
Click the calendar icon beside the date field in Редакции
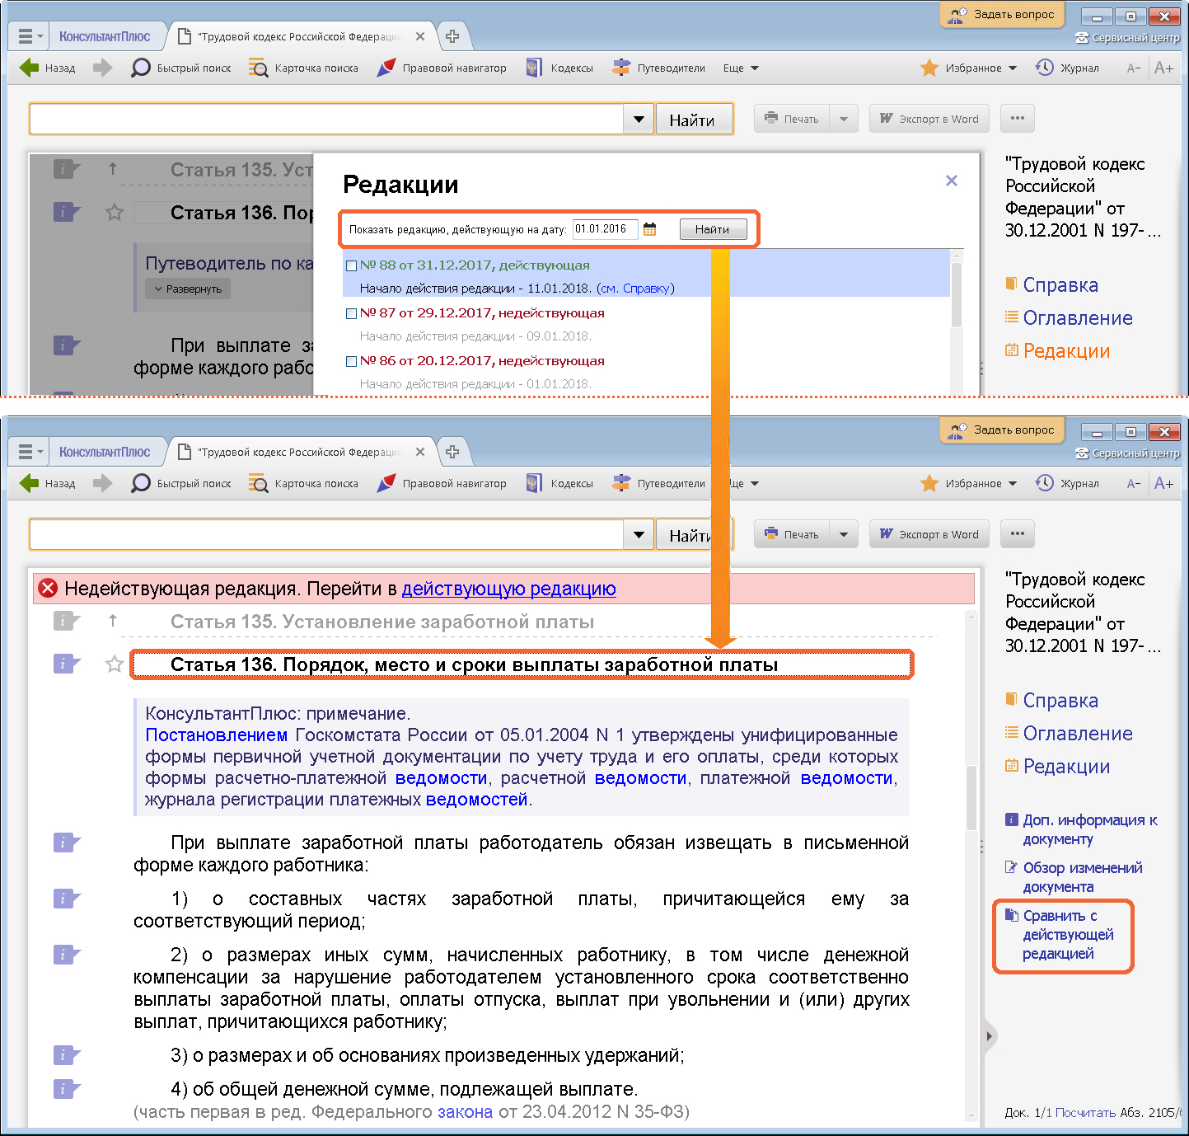649,229
